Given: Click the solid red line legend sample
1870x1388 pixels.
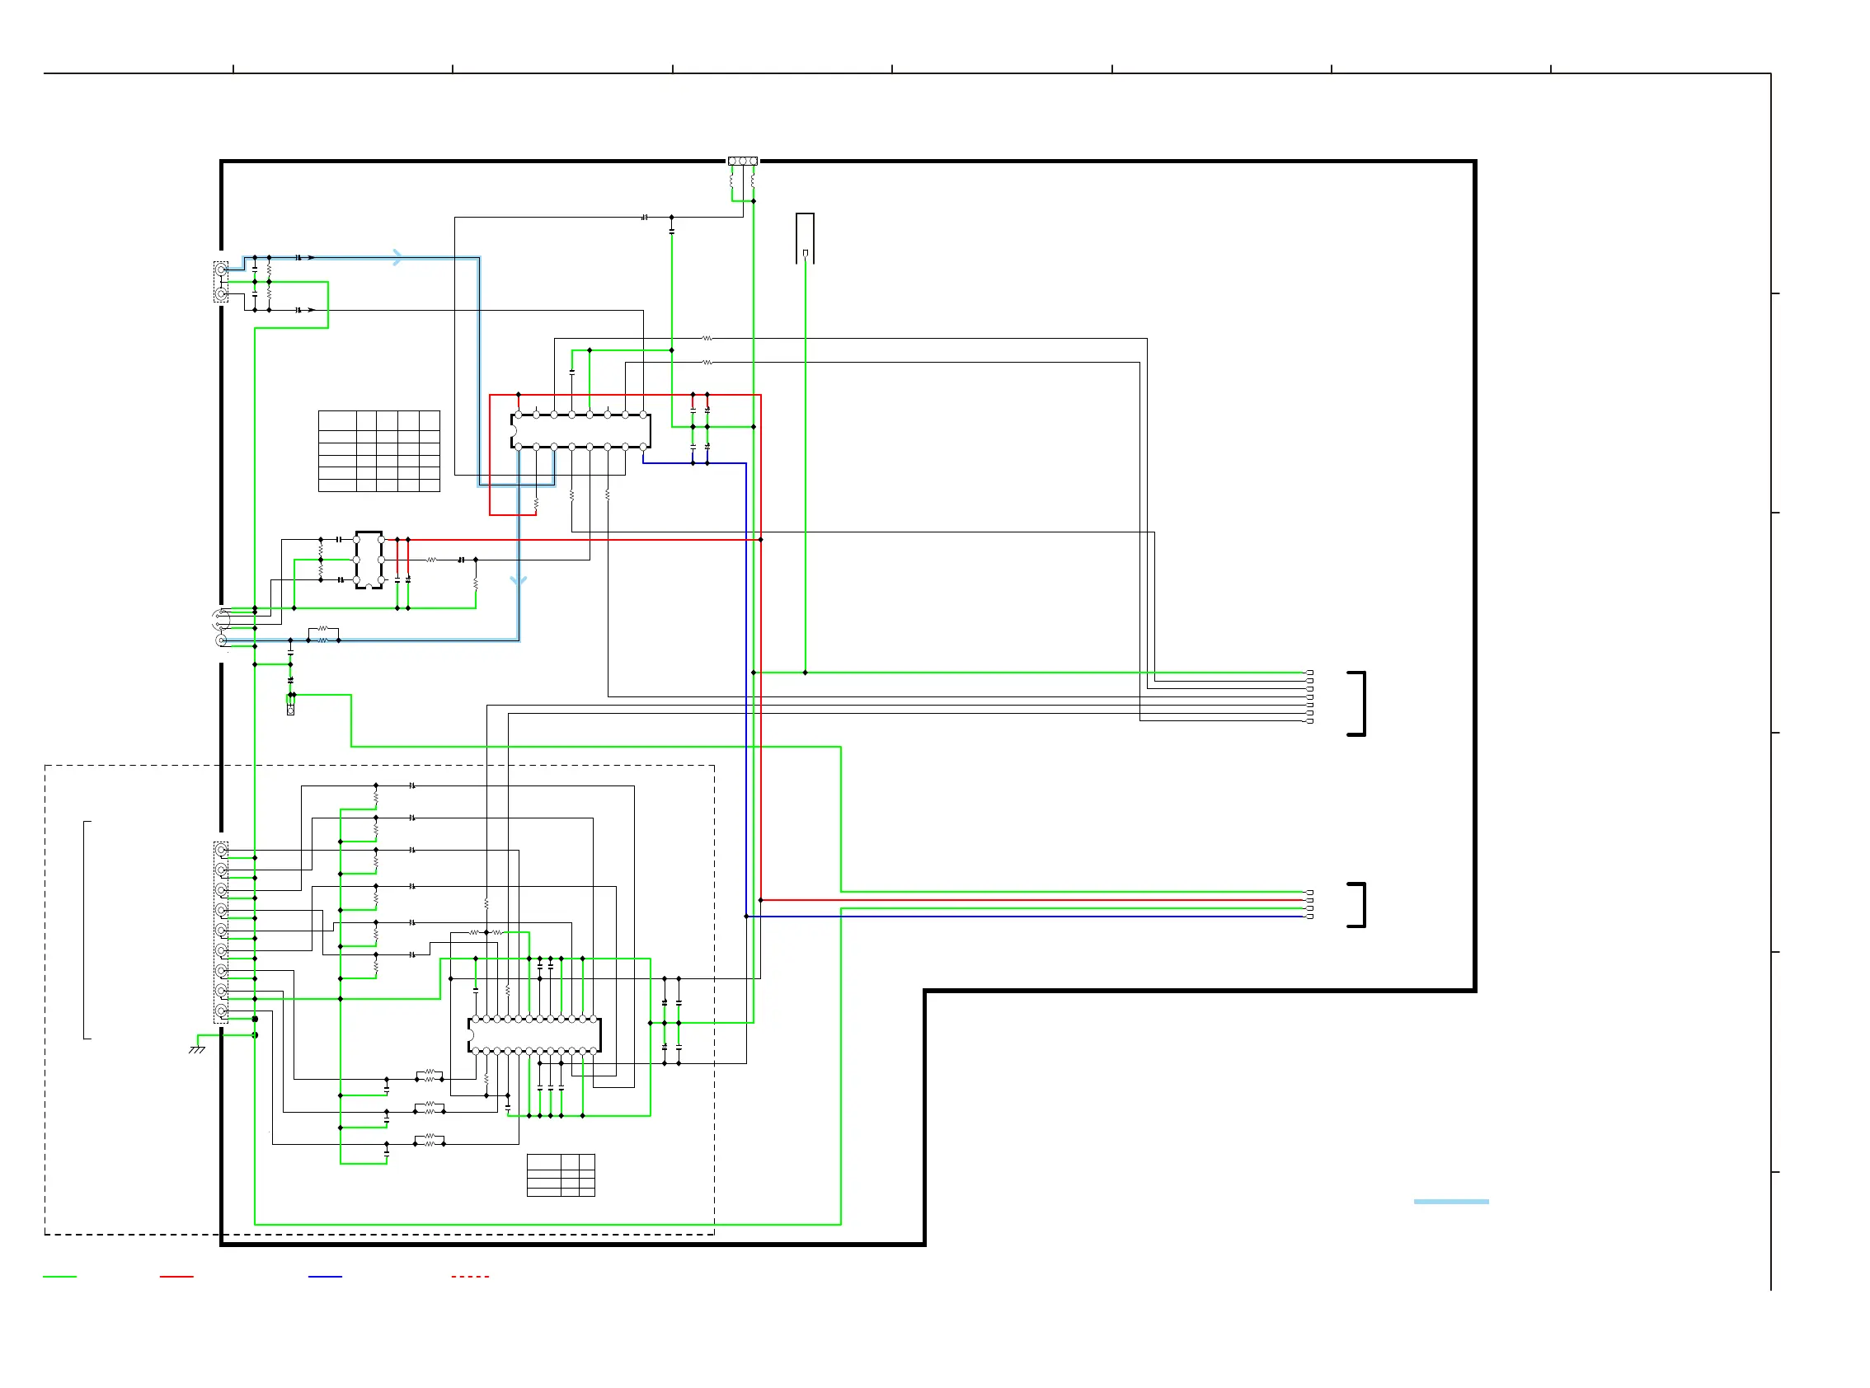Looking at the screenshot, I should click(176, 1276).
